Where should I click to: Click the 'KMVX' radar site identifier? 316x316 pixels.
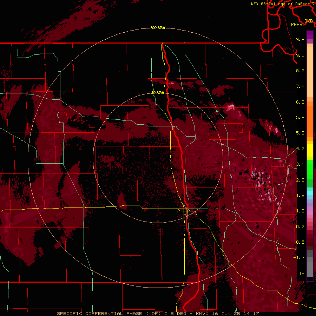click(x=202, y=314)
